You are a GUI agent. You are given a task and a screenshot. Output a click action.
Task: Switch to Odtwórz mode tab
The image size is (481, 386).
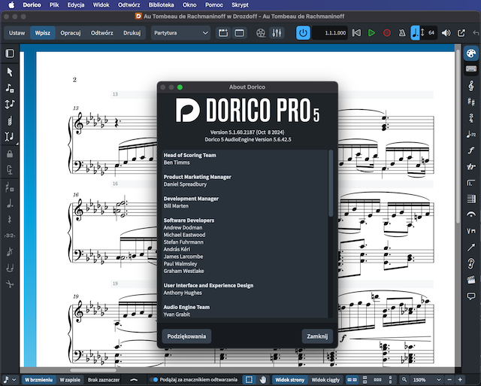102,33
